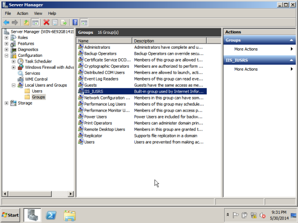This screenshot has width=298, height=223.
Task: Click the Task Scheduler clock icon
Action: (x=21, y=61)
